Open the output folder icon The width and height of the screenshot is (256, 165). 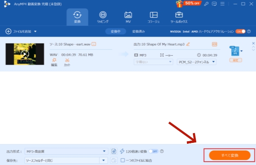[x=114, y=160]
